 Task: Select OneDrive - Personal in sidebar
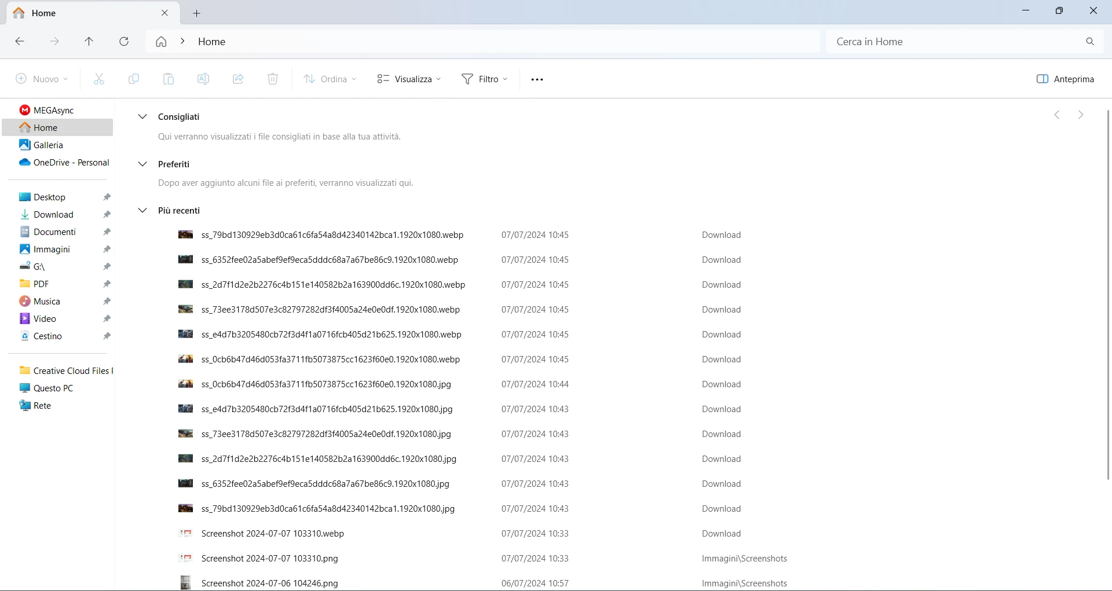point(71,163)
